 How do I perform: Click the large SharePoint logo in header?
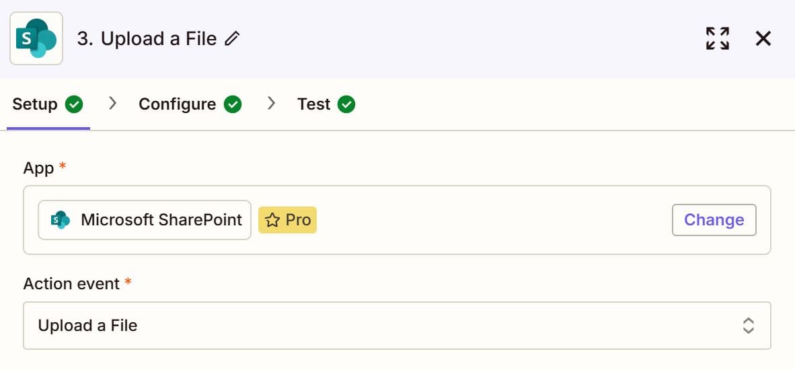click(36, 38)
